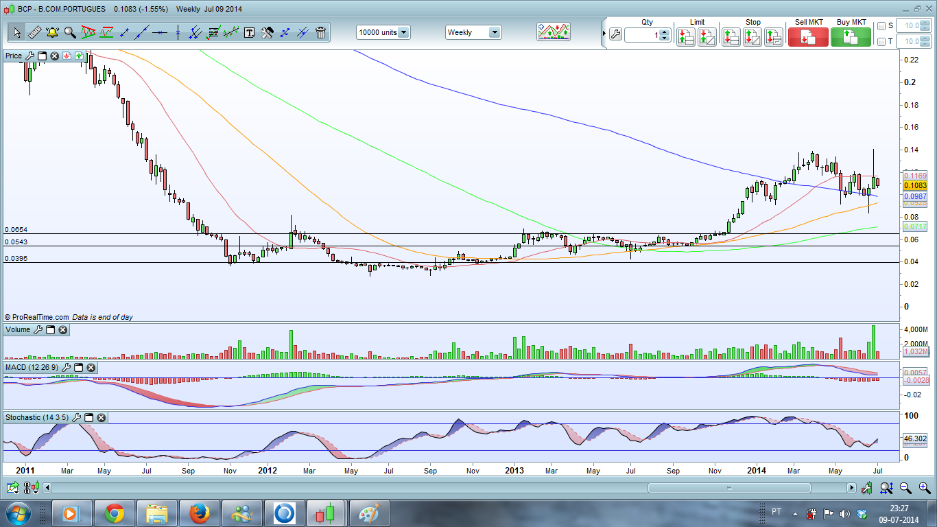Open Stochastic indicator wrench settings
This screenshot has height=527, width=937.
click(x=76, y=417)
